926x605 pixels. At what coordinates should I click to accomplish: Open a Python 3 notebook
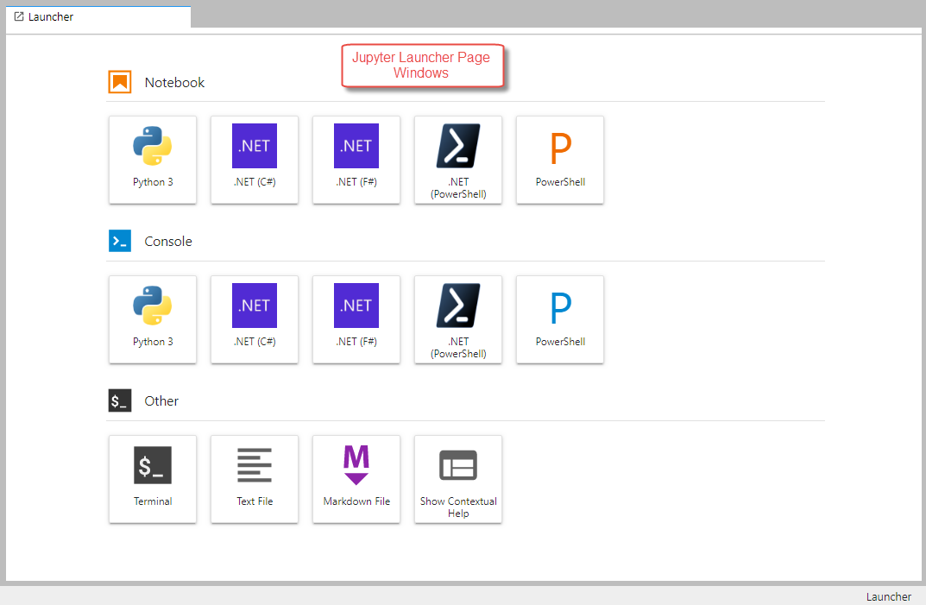[153, 160]
